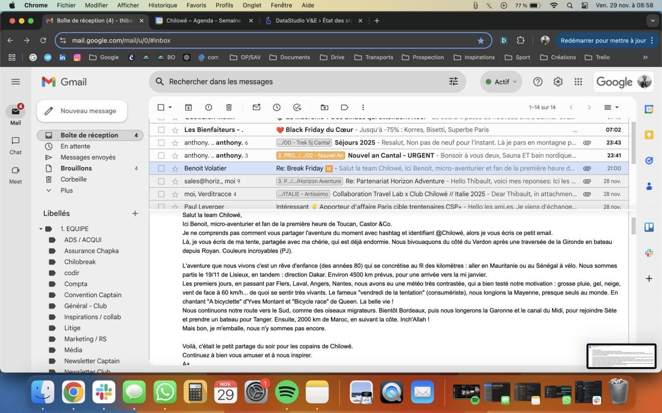Screen dimensions: 662x413
Task: Open the Labels tag icon in toolbar
Action: point(344,108)
